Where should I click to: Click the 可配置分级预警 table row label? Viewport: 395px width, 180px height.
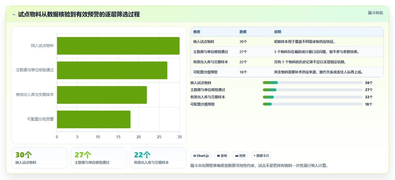pos(205,72)
